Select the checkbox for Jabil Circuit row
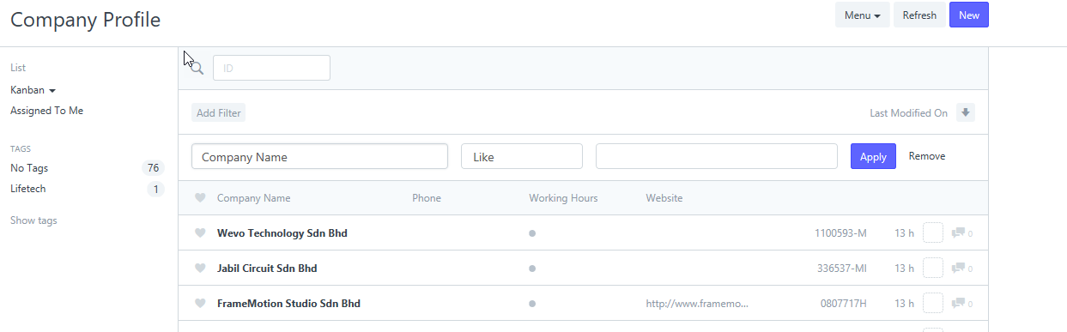 pos(933,268)
